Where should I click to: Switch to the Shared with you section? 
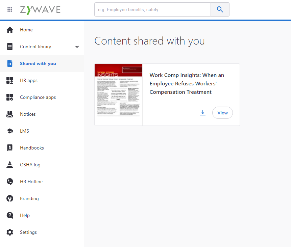click(37, 63)
